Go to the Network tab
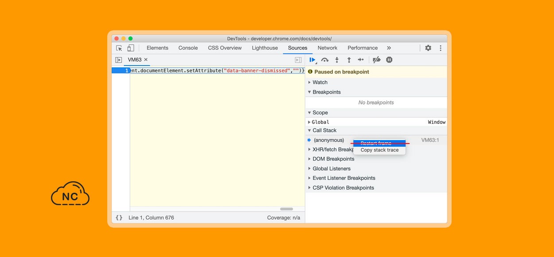This screenshot has width=554, height=257. 328,48
